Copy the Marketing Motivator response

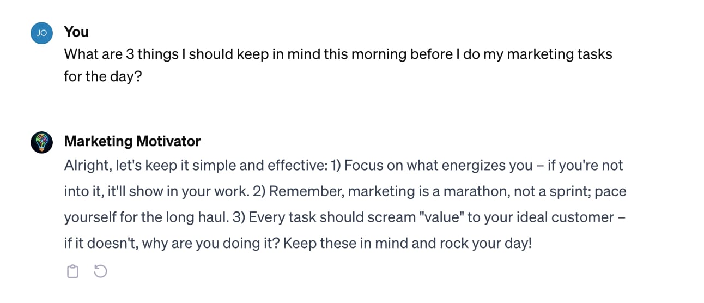click(72, 271)
